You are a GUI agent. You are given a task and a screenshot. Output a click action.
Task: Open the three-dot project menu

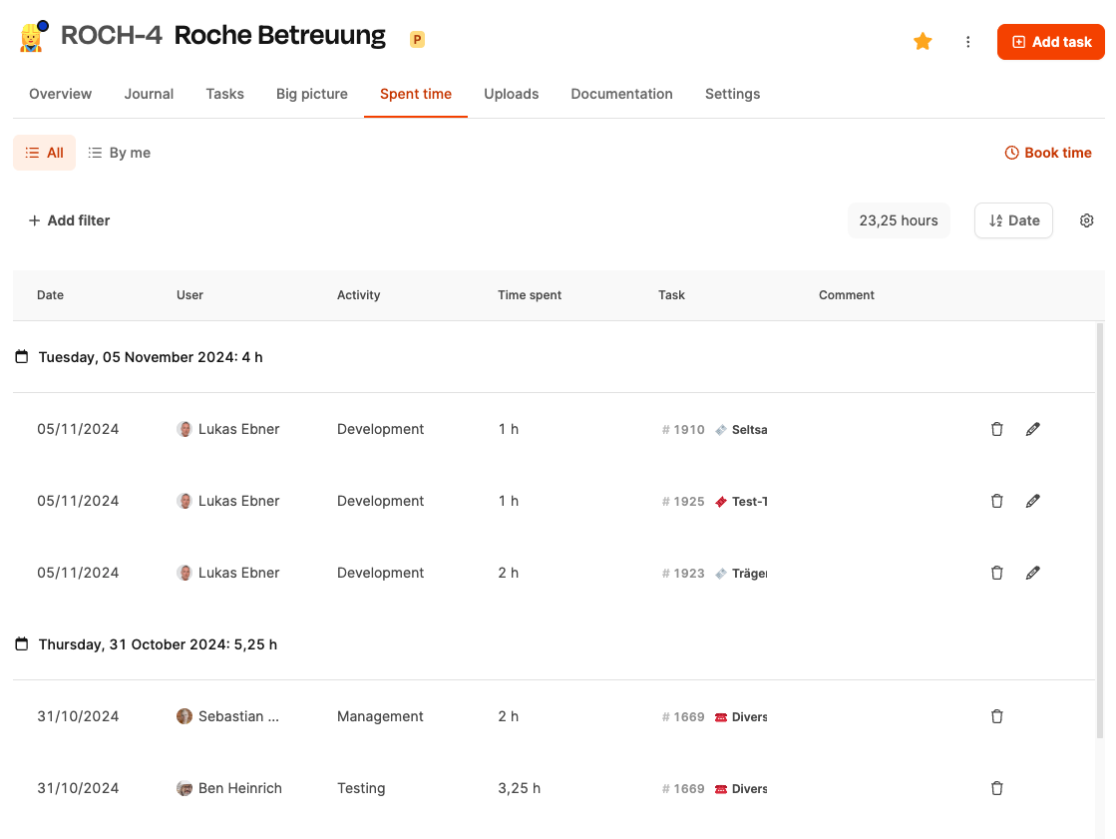967,42
